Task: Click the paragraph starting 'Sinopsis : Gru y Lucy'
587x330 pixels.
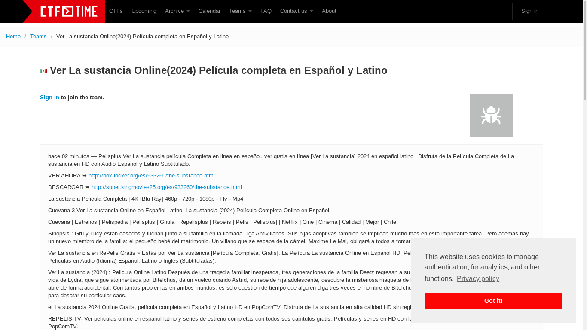Action: tap(289, 238)
